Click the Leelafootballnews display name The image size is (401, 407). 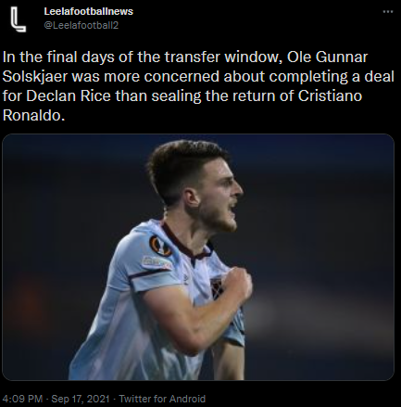tap(89, 11)
